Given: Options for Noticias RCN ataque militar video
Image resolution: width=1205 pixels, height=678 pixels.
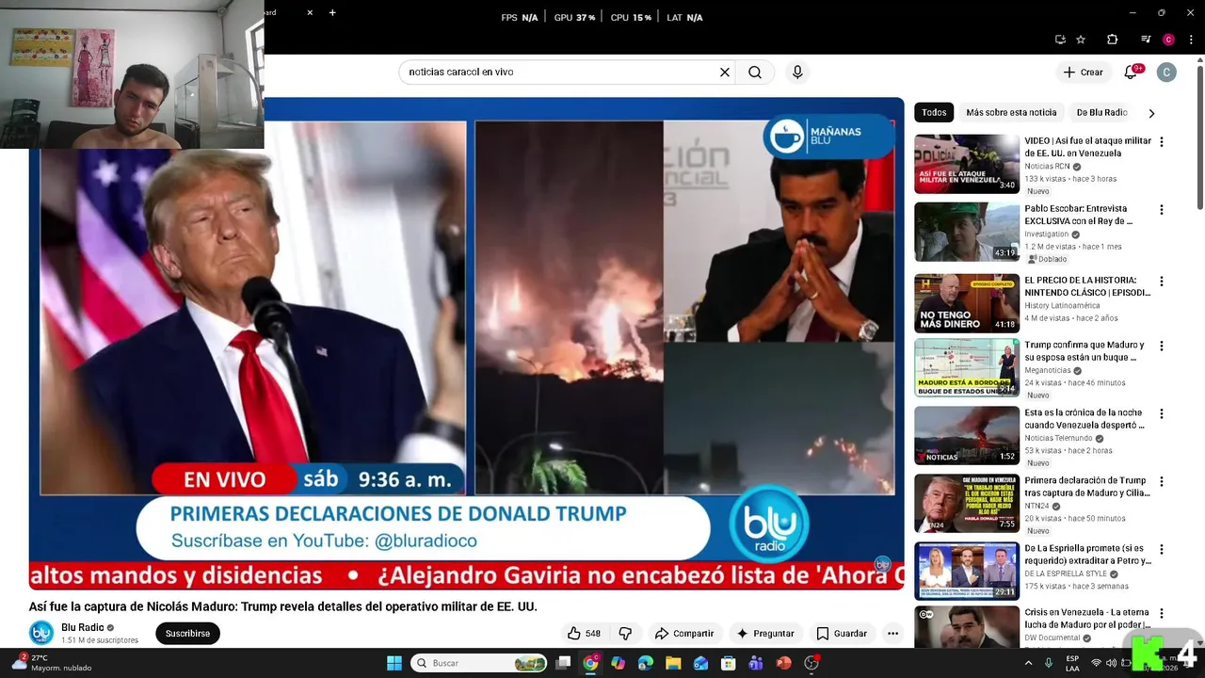Looking at the screenshot, I should [1161, 142].
